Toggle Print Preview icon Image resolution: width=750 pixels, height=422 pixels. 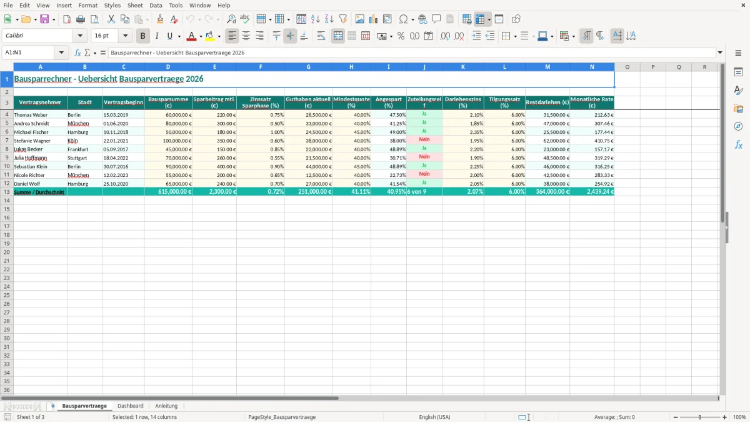tap(94, 19)
